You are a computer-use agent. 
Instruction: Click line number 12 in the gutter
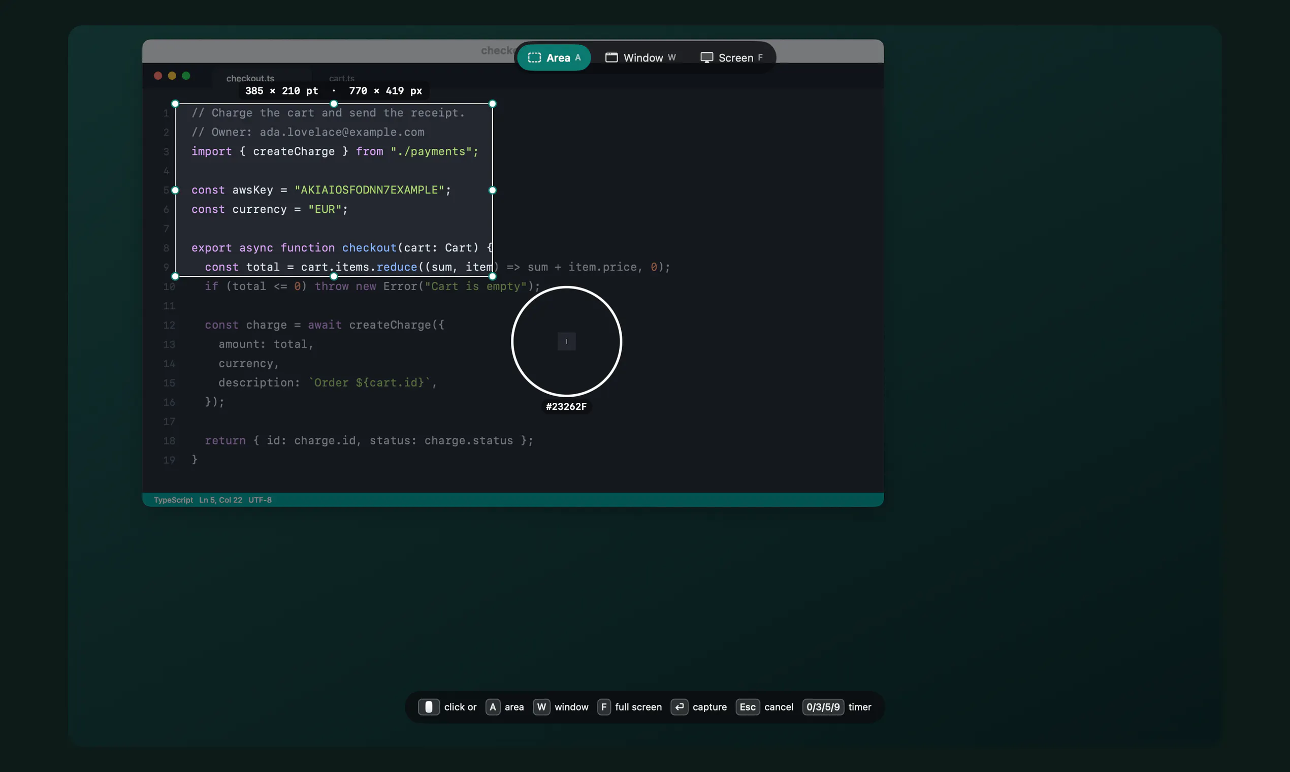(169, 325)
